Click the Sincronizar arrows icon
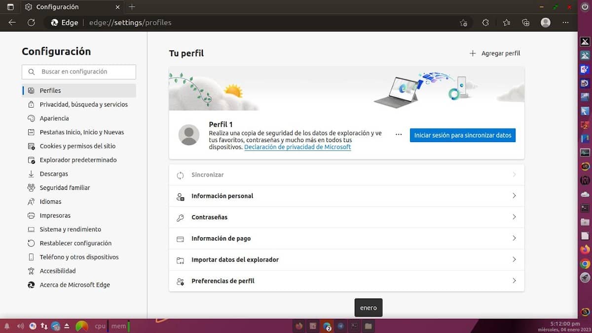Screen dimensions: 592x333 pos(181,175)
